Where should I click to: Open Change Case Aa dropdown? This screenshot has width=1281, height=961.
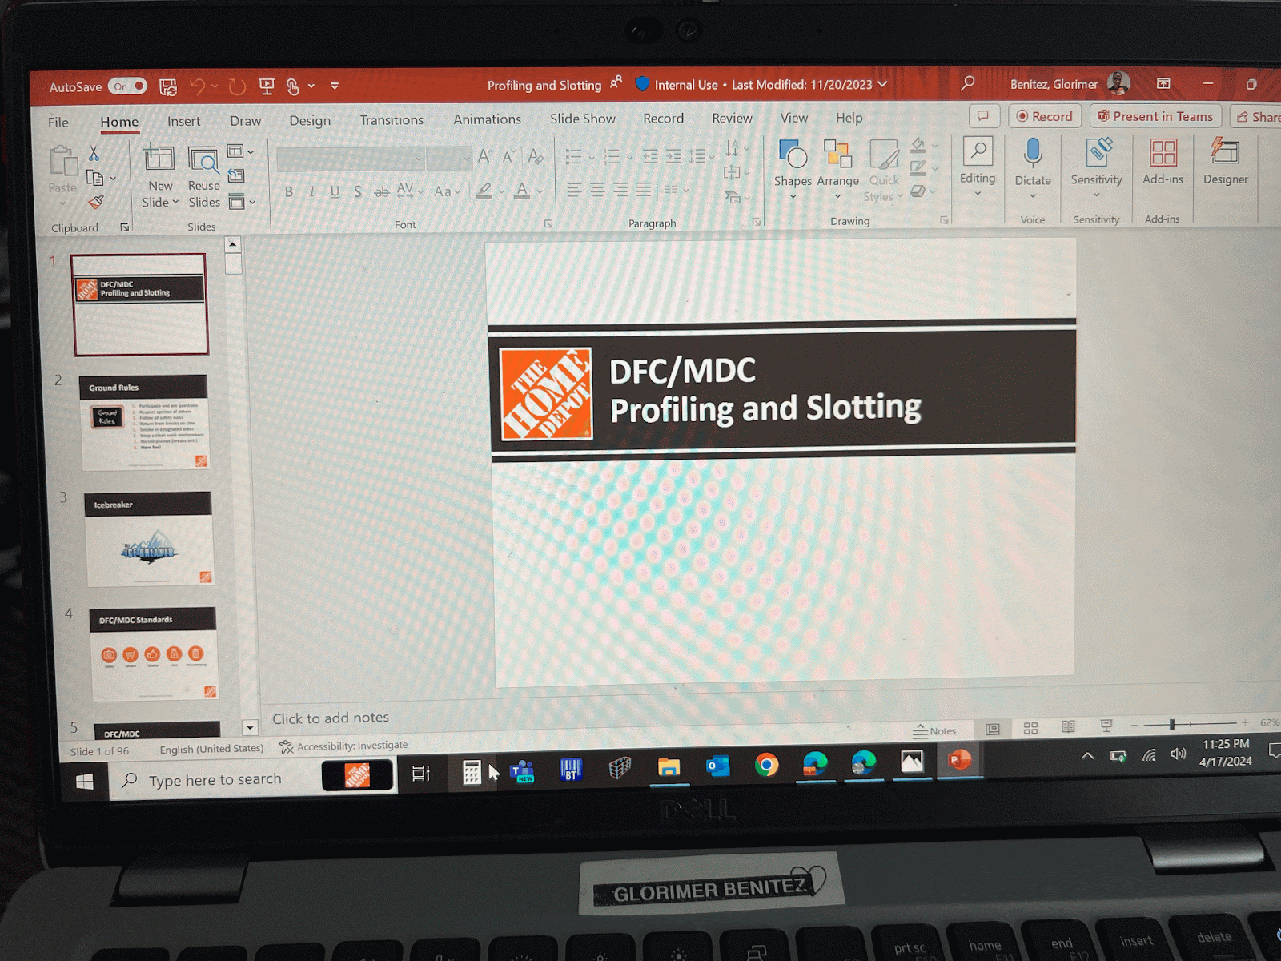click(x=447, y=191)
